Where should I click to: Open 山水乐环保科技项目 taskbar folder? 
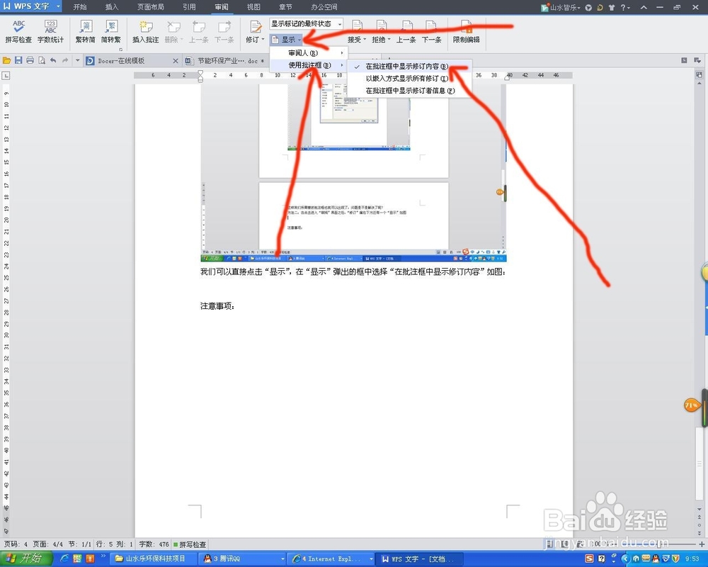[x=154, y=559]
